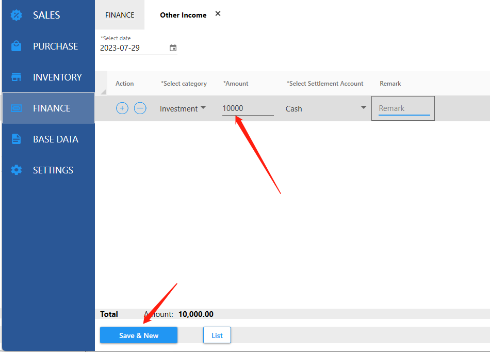Focus the Amount field showing 10000

pos(248,108)
